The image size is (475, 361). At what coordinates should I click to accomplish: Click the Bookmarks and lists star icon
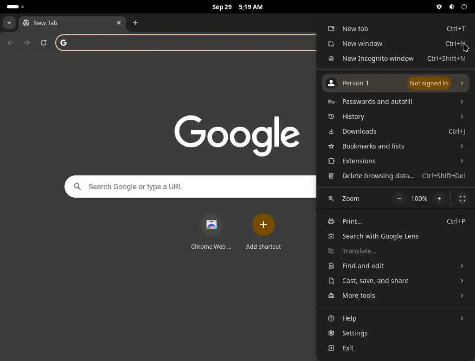click(x=331, y=146)
